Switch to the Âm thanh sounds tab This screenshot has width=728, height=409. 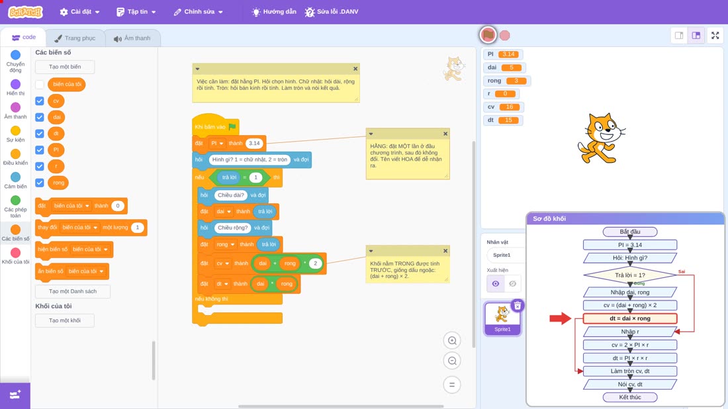click(x=132, y=38)
